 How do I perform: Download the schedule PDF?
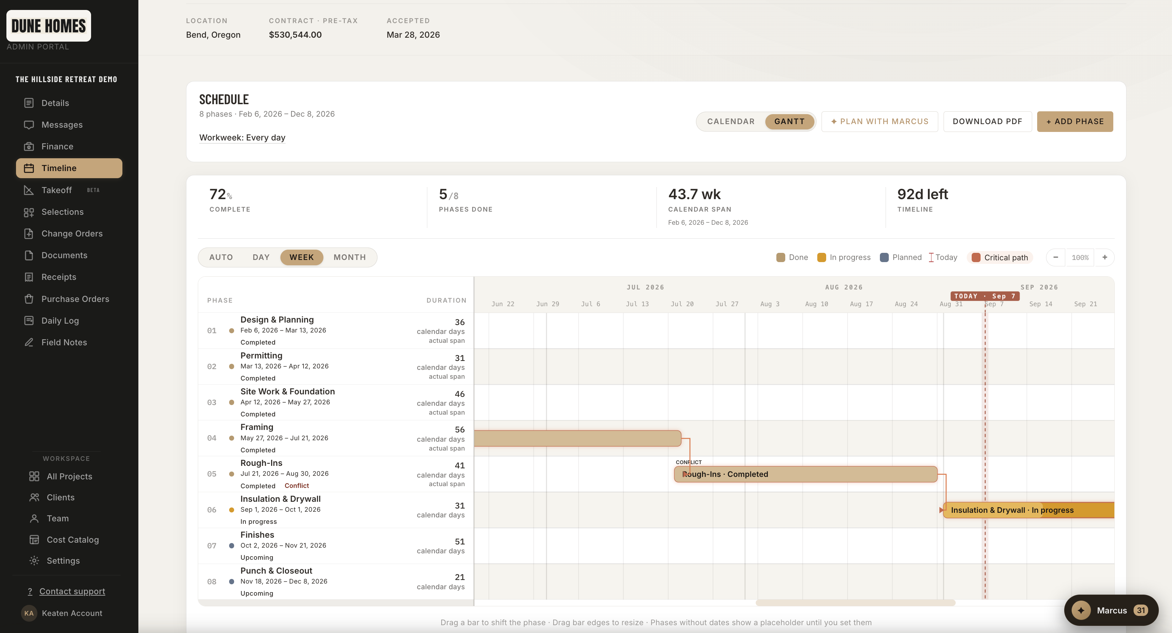pyautogui.click(x=987, y=121)
